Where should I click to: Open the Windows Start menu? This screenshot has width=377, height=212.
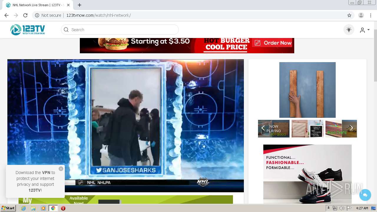point(8,208)
